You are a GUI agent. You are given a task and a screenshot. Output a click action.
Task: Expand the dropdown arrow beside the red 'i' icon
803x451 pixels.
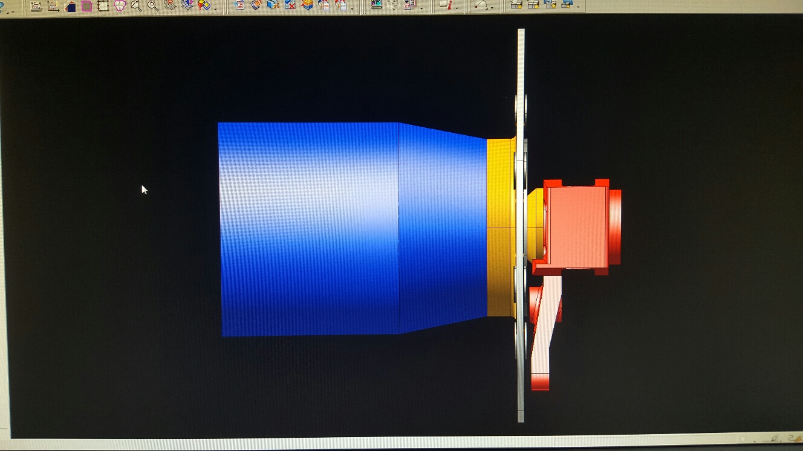[x=457, y=8]
